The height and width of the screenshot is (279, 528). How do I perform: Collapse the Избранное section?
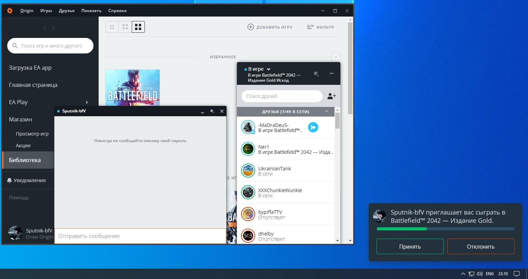[336, 57]
